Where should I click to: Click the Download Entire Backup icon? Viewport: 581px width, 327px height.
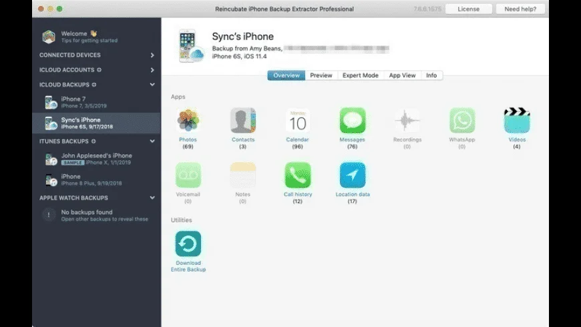(x=188, y=244)
